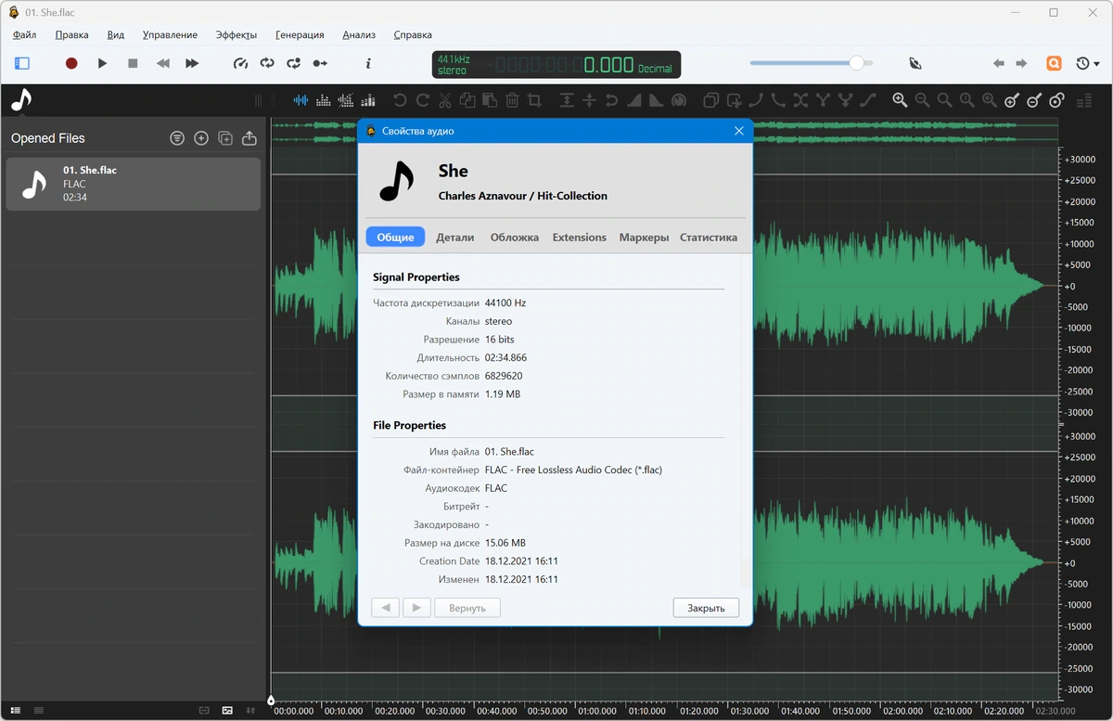Click the filter icon in Opened Files
The image size is (1113, 721).
click(x=177, y=138)
